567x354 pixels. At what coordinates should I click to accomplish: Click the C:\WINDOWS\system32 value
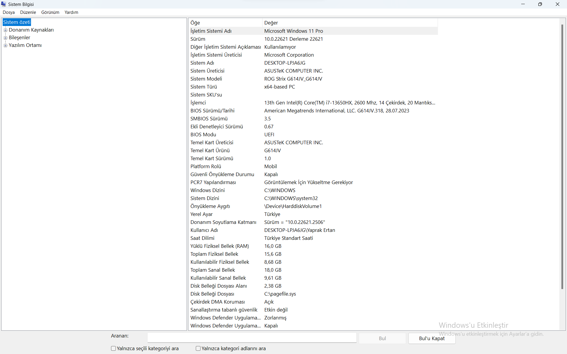point(291,198)
